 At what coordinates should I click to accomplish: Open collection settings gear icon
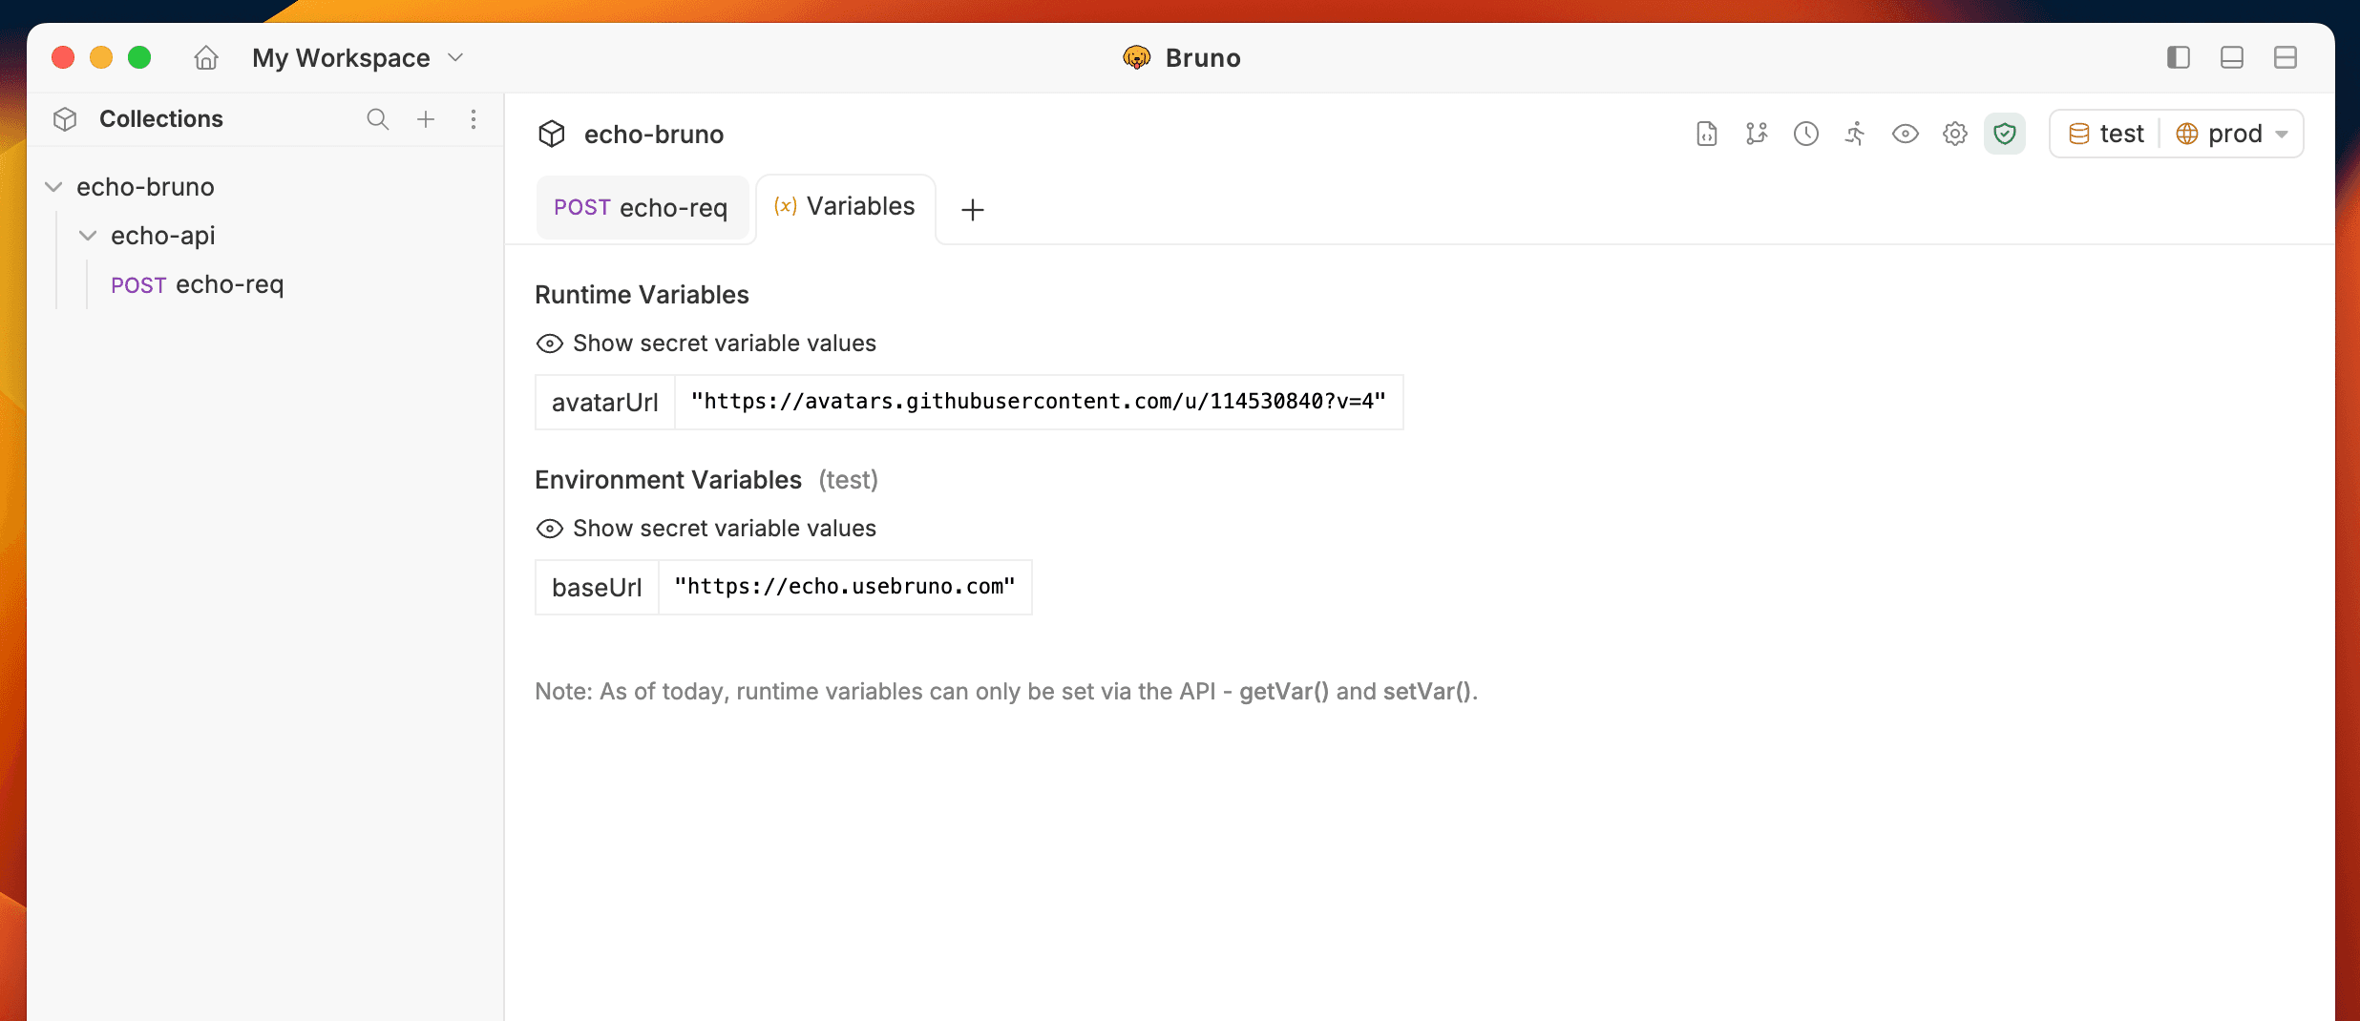(x=1953, y=134)
